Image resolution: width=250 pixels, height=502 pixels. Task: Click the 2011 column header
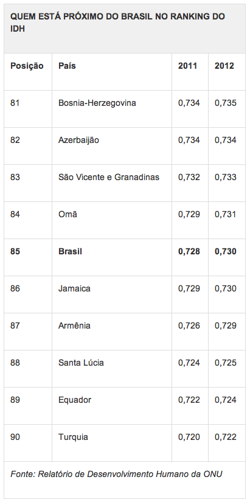click(187, 66)
